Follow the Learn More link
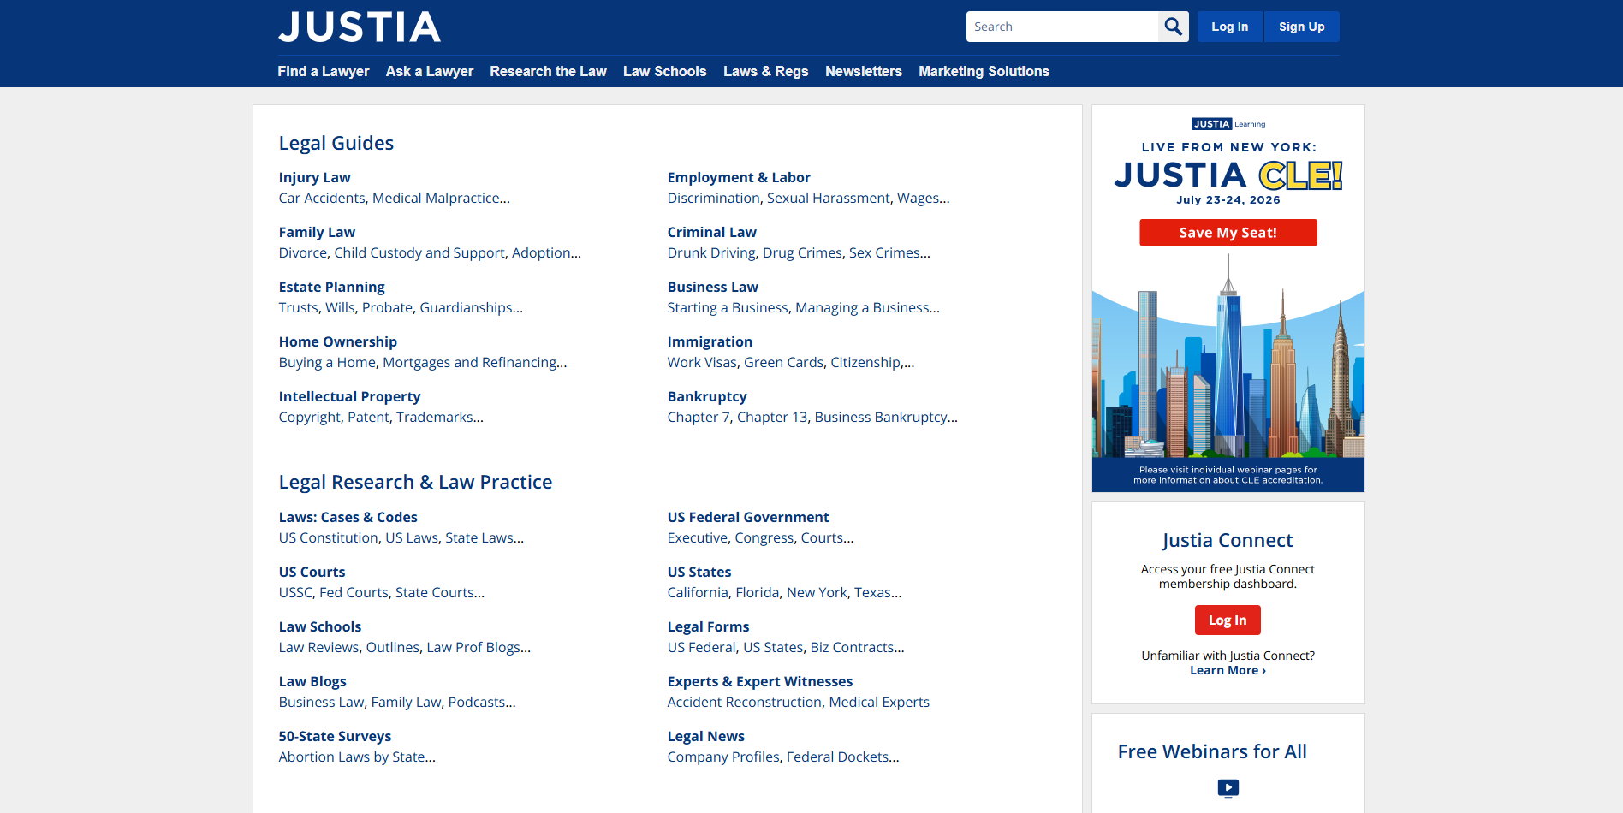This screenshot has height=813, width=1623. pyautogui.click(x=1228, y=670)
